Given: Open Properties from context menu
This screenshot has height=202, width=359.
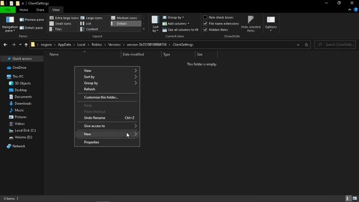Looking at the screenshot, I should (107, 142).
